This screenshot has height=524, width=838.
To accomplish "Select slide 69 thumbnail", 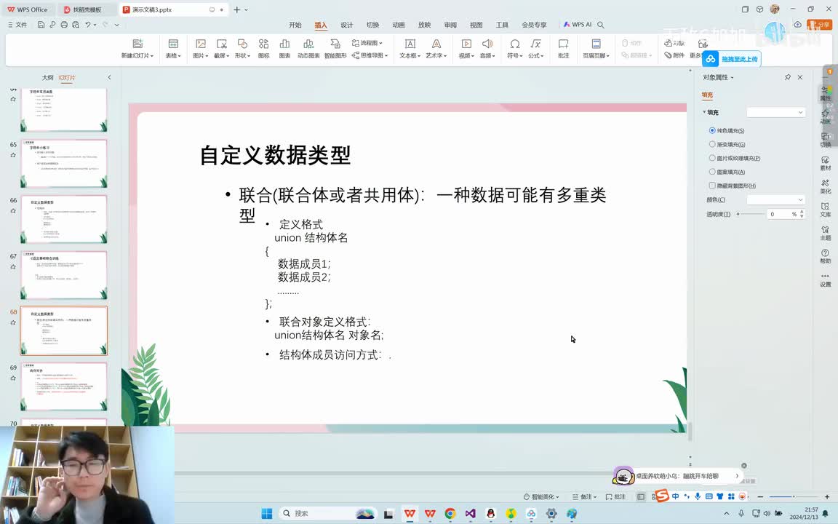I will pos(64,386).
